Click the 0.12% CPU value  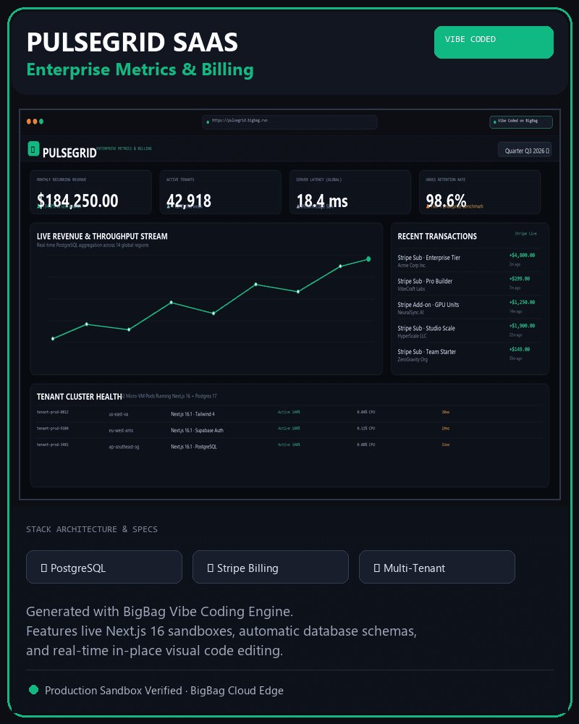(x=365, y=428)
